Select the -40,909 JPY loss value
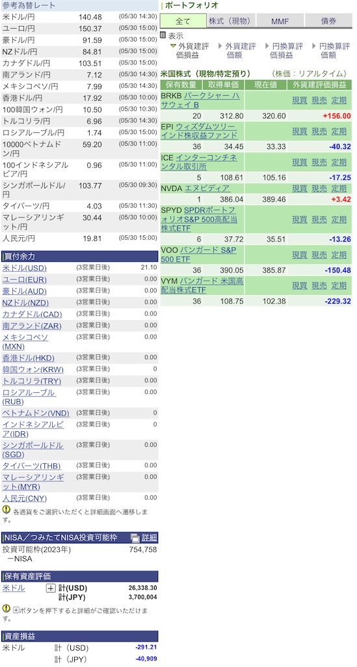The height and width of the screenshot is (667, 357). 146,659
